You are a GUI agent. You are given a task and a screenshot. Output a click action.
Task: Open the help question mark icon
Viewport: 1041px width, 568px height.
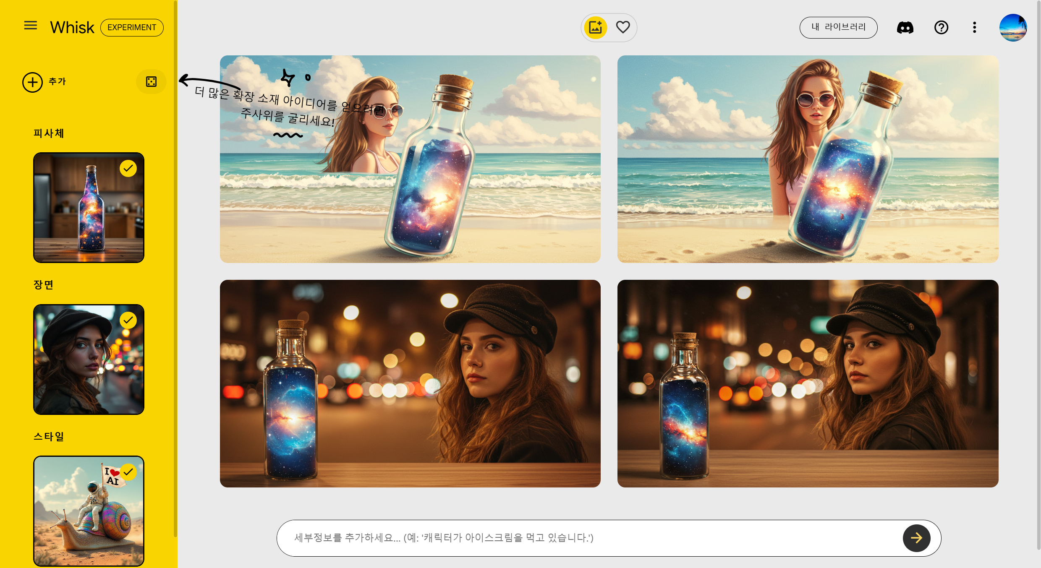point(941,28)
